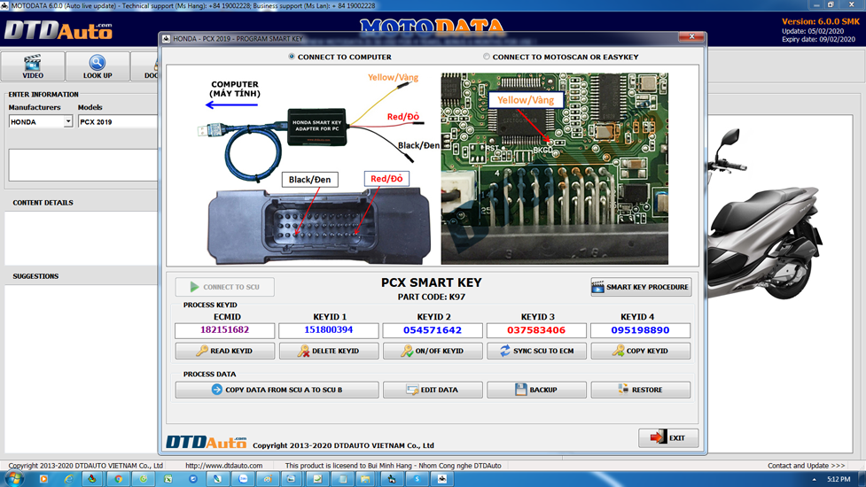
Task: Select CONNECT TO COMPUTER radio option
Action: [292, 57]
